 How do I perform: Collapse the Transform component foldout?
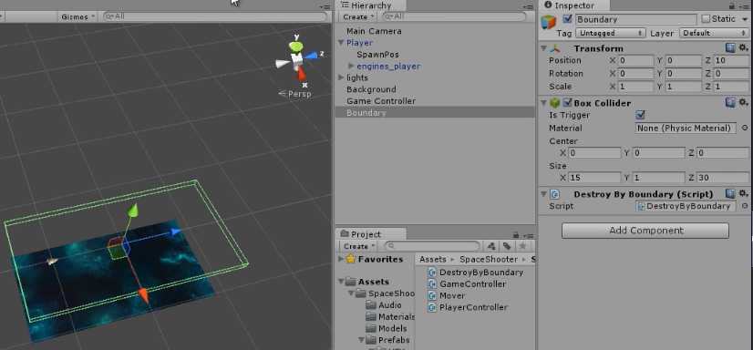coord(543,48)
